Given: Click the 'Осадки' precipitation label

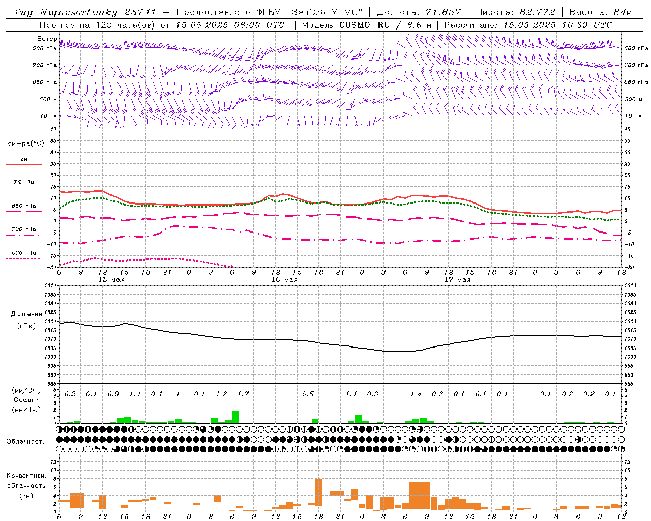Looking at the screenshot, I should pyautogui.click(x=26, y=400).
